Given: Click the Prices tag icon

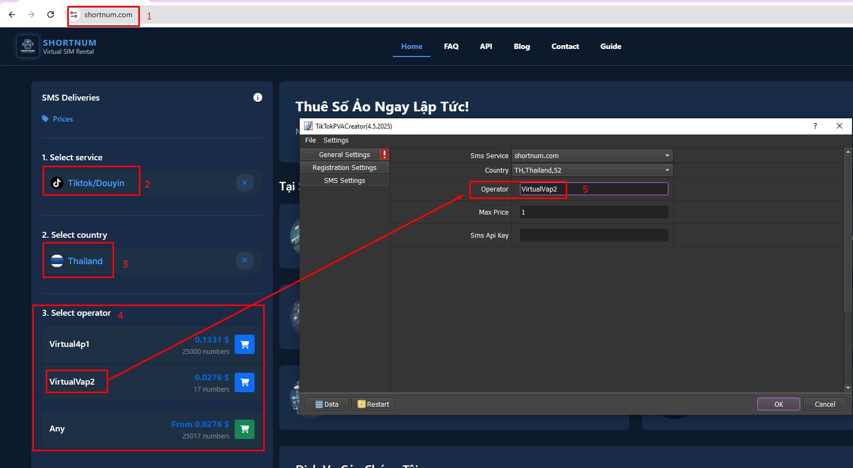Looking at the screenshot, I should (x=45, y=119).
